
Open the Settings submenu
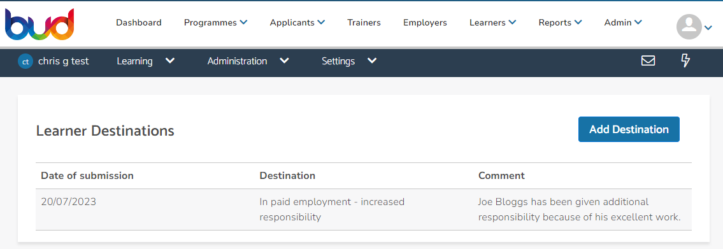pos(349,61)
